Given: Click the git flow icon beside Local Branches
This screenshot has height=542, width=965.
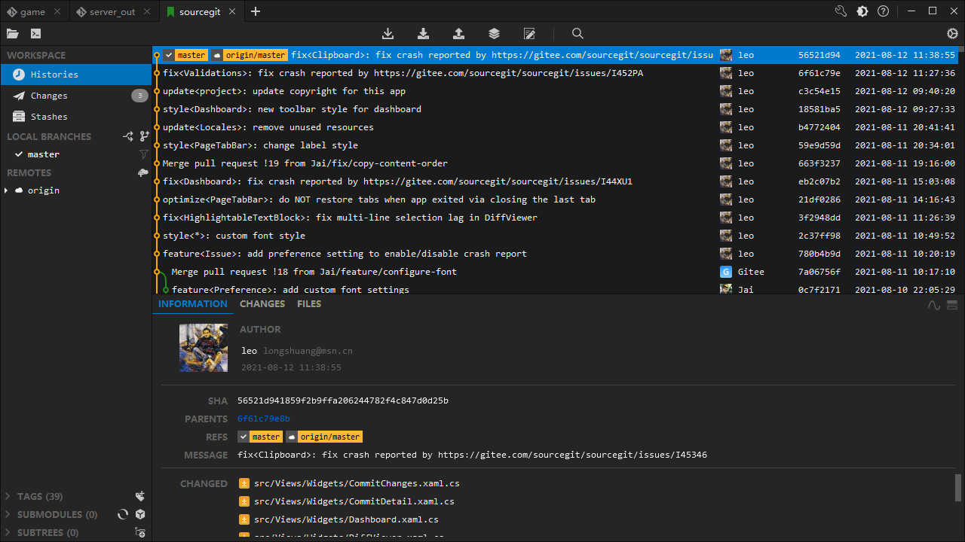Looking at the screenshot, I should coord(128,136).
